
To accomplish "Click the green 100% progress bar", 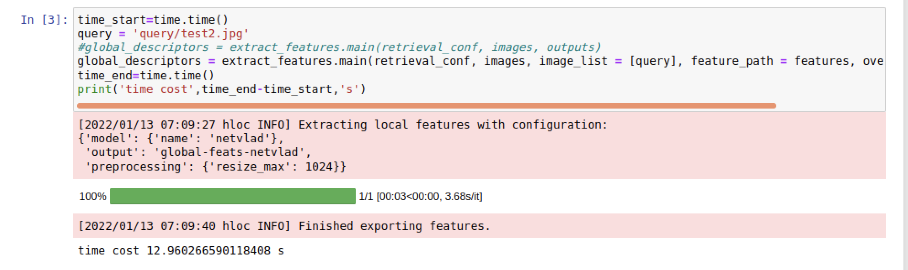I will (232, 196).
